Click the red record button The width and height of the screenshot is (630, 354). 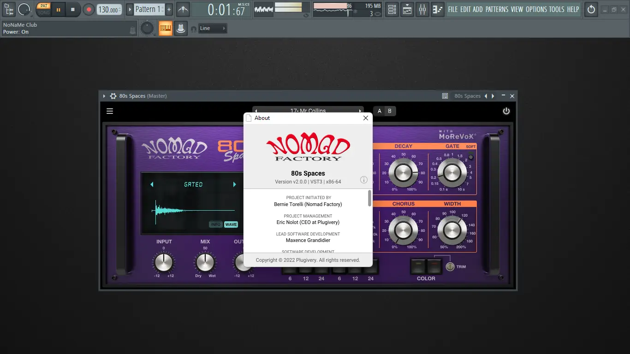89,9
